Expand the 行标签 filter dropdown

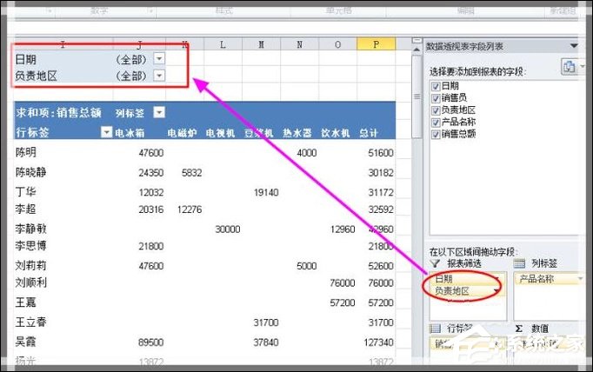click(x=106, y=132)
